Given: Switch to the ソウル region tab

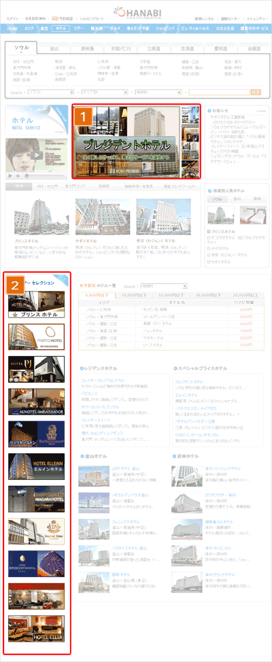Looking at the screenshot, I should pyautogui.click(x=22, y=48).
